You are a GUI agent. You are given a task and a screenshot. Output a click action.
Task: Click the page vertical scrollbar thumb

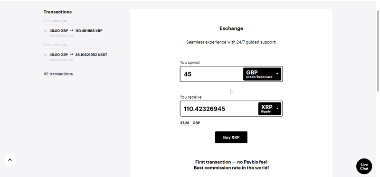[x=378, y=51]
